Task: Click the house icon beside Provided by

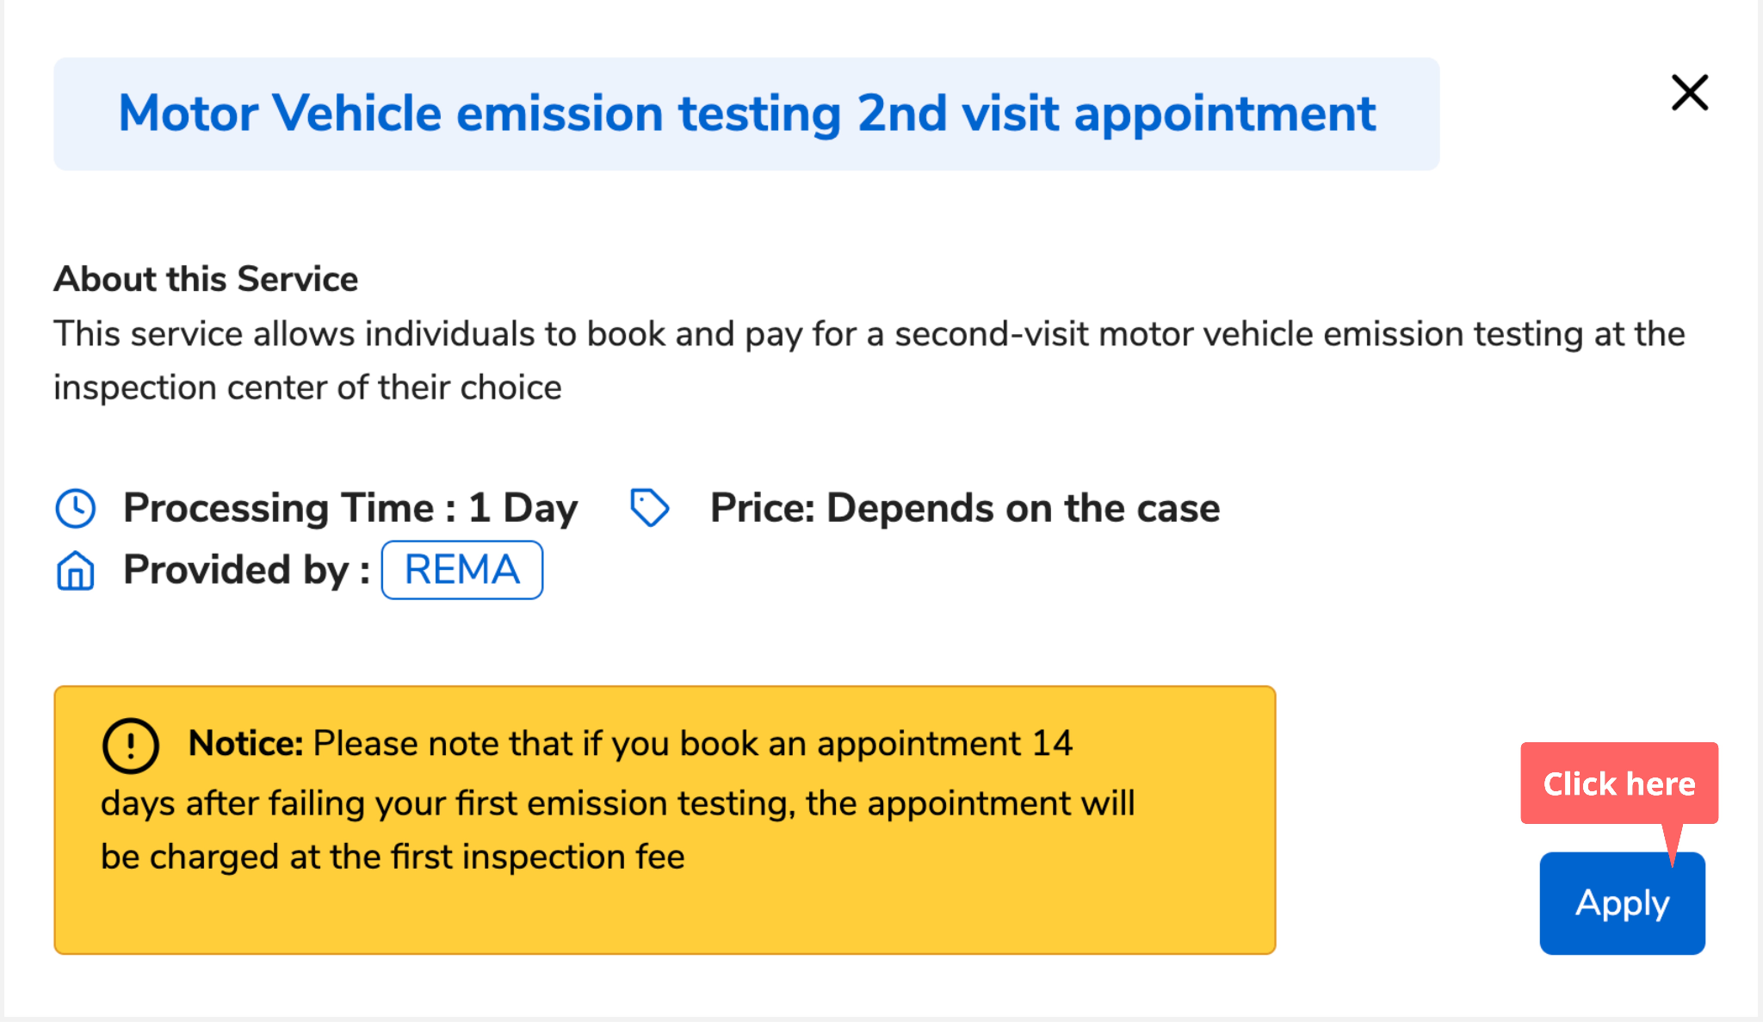Action: tap(76, 570)
